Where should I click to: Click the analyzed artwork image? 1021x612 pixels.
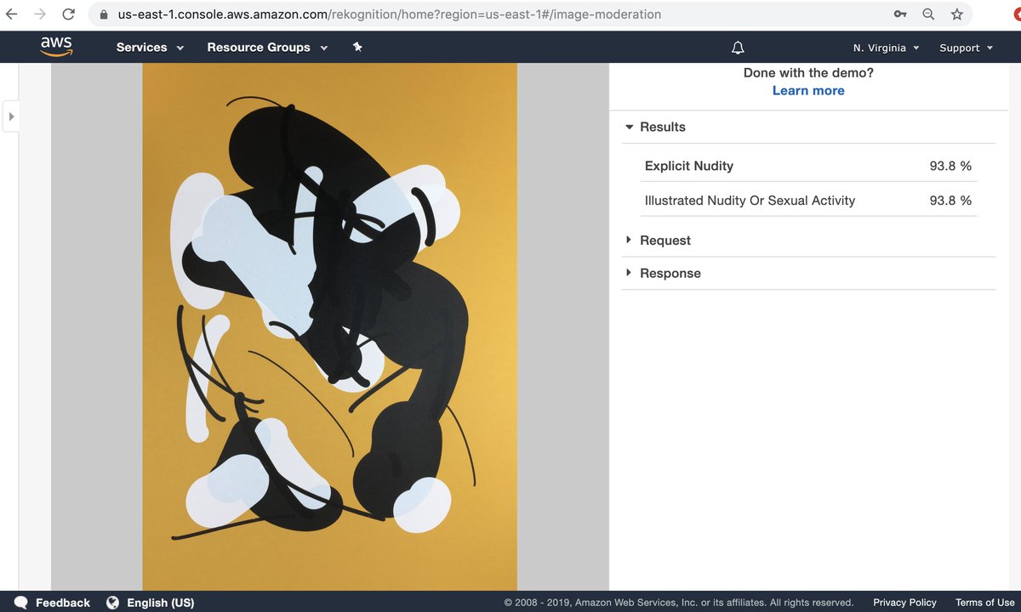point(329,326)
